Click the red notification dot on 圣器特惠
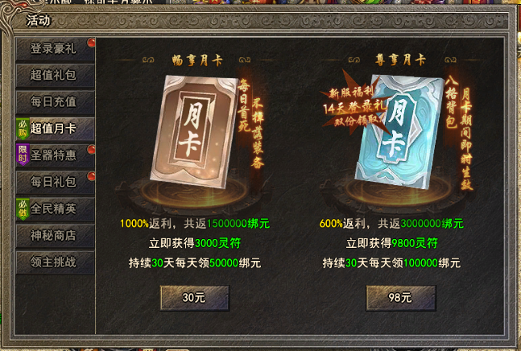The height and width of the screenshot is (351, 521). click(91, 150)
